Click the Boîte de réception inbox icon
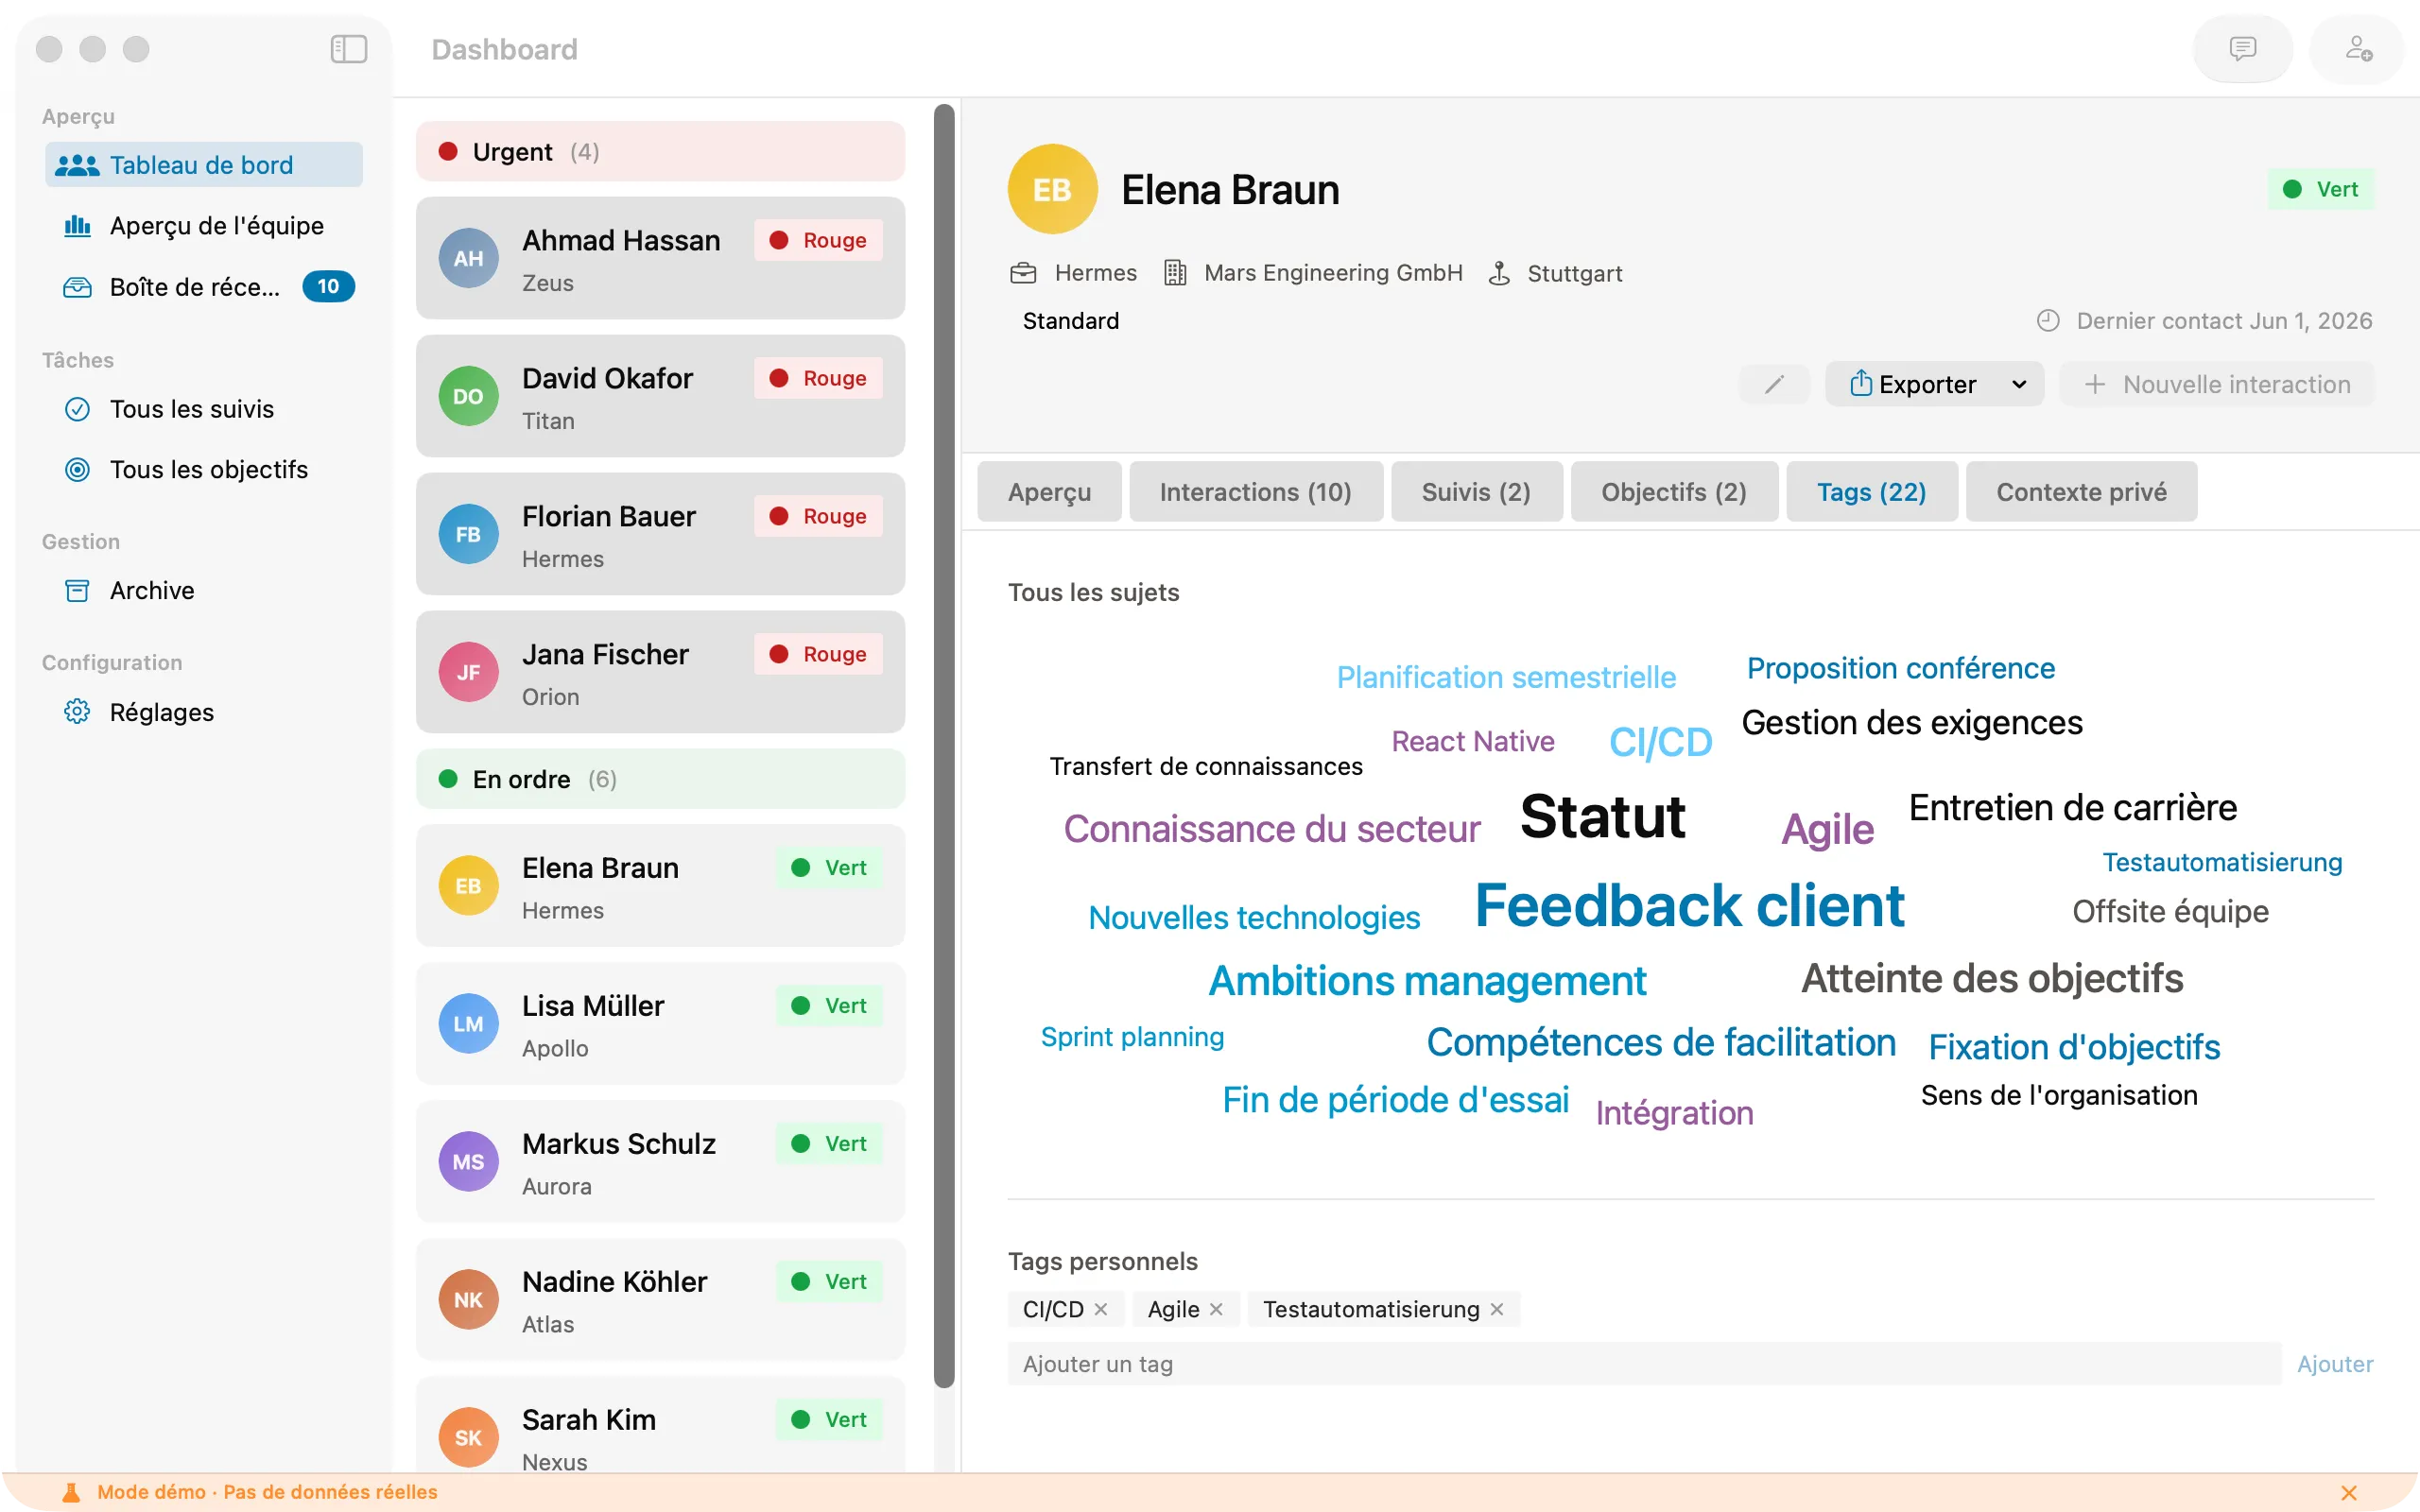The image size is (2420, 1512). [77, 287]
